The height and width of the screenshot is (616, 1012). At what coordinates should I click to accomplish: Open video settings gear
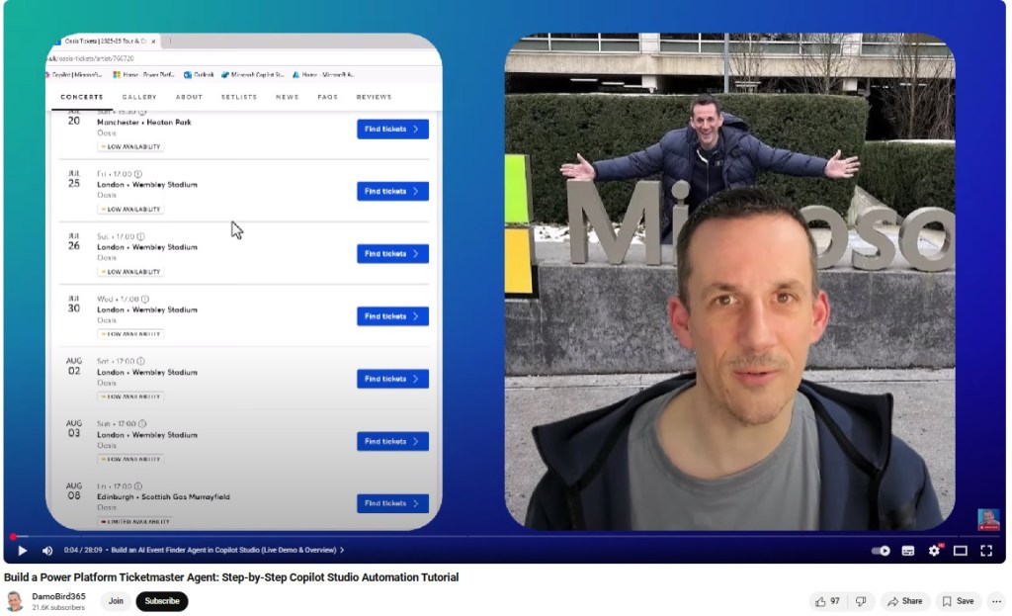tap(934, 551)
